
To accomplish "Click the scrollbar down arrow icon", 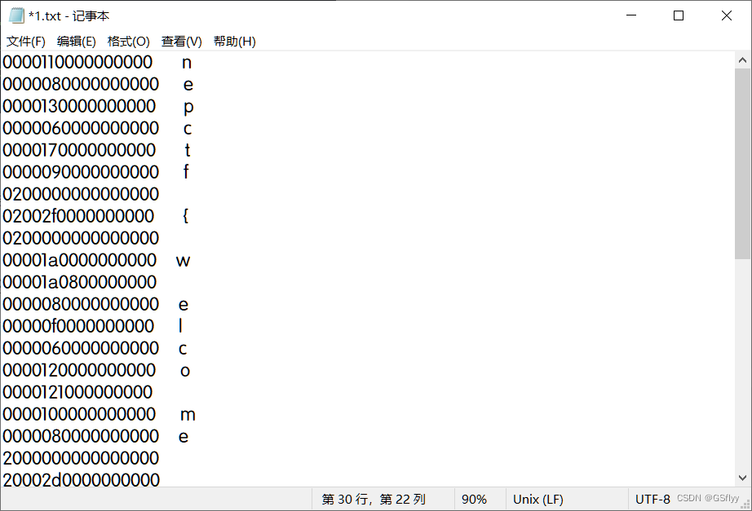I will tap(742, 478).
